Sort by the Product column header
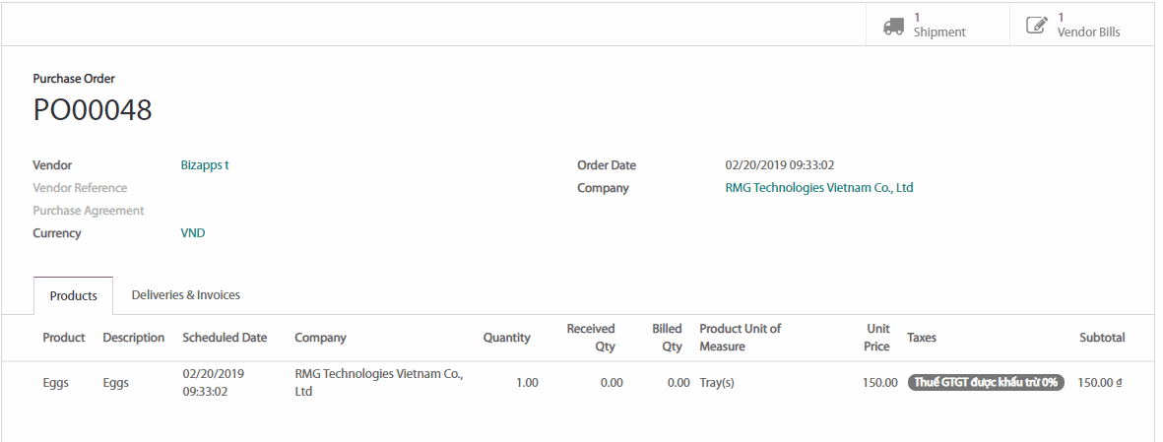This screenshot has width=1163, height=442. click(x=64, y=338)
